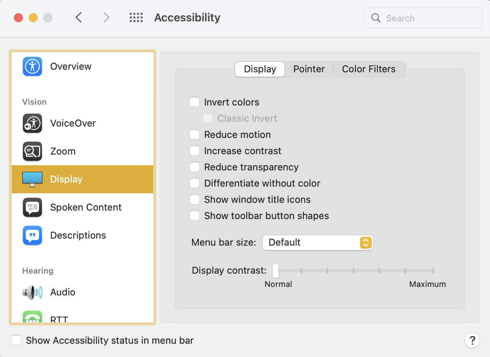Click the grid Show All icon
The height and width of the screenshot is (357, 490).
coord(136,18)
